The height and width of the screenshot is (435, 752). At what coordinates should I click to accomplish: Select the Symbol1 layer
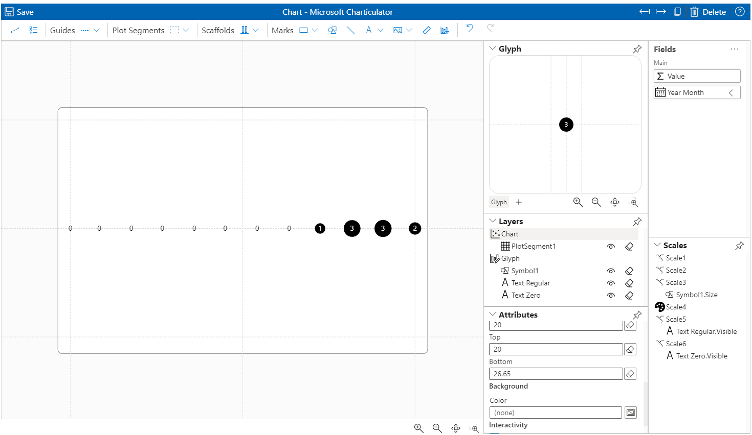pos(525,271)
